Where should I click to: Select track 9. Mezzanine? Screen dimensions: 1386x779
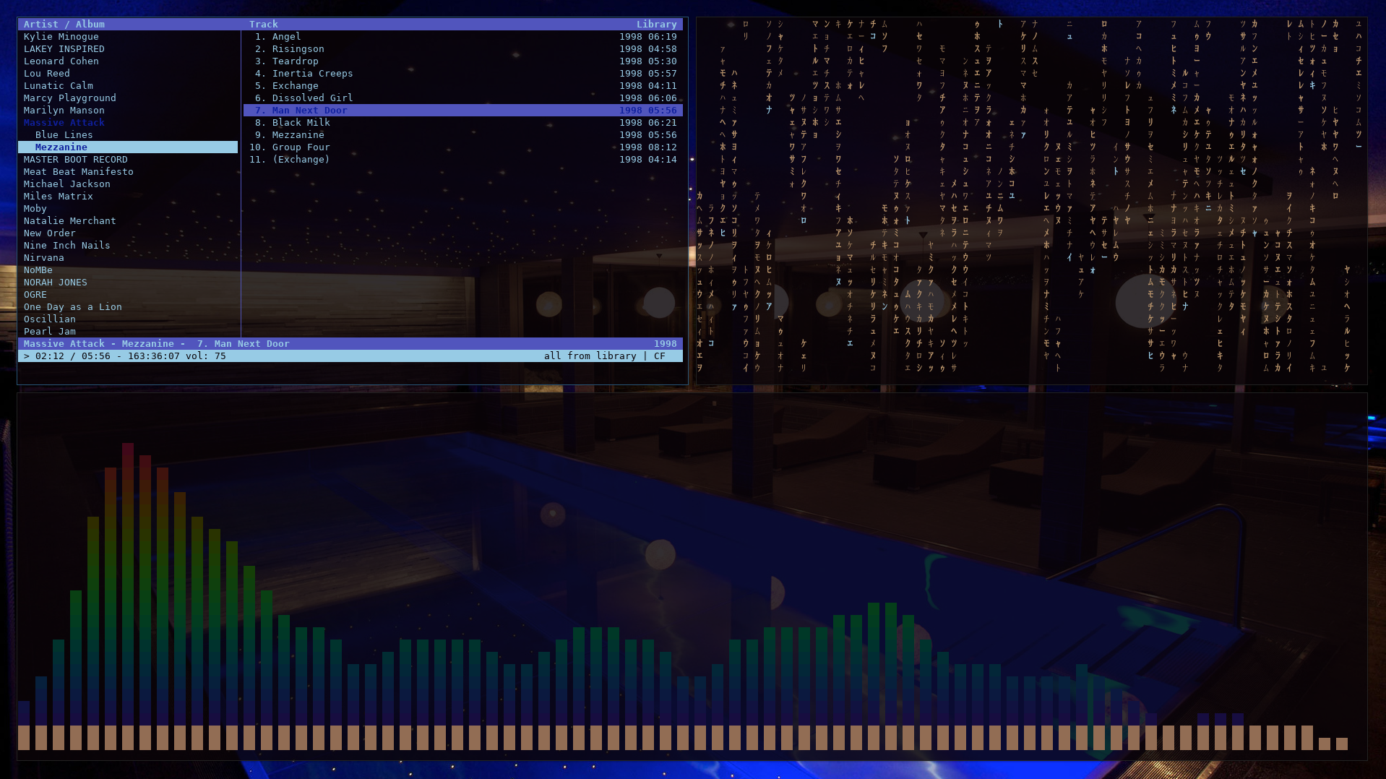point(463,135)
